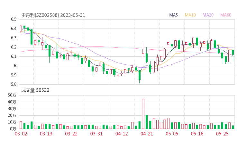
Task: Toggle the MA10 moving average legend
Action: (190, 15)
